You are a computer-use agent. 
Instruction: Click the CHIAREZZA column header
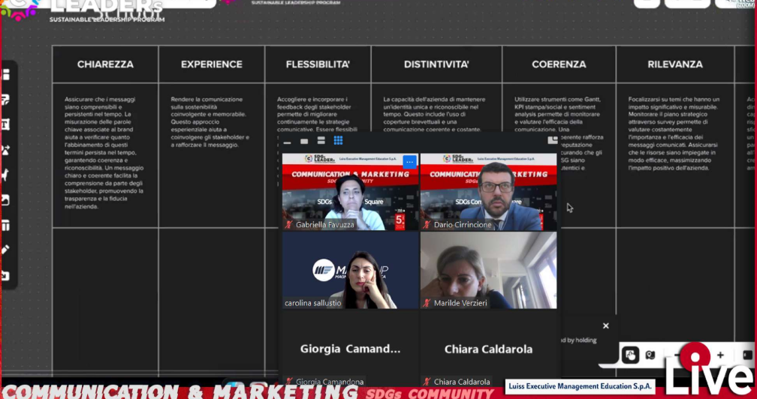pyautogui.click(x=105, y=64)
